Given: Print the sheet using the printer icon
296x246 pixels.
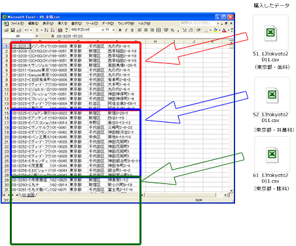Looking at the screenshot, I should (x=19, y=30).
